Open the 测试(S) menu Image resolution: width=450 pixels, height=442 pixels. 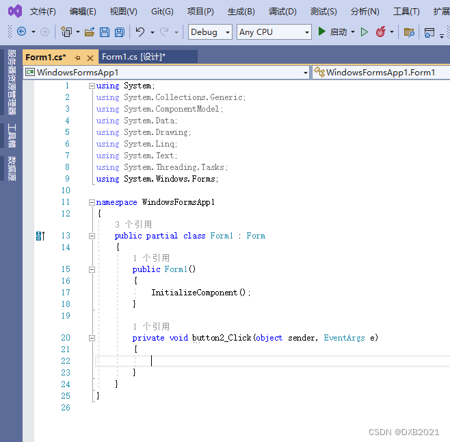[323, 12]
